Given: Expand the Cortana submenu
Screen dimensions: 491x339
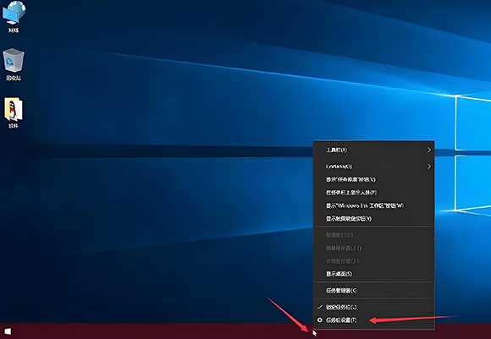Looking at the screenshot, I should click(x=374, y=167).
